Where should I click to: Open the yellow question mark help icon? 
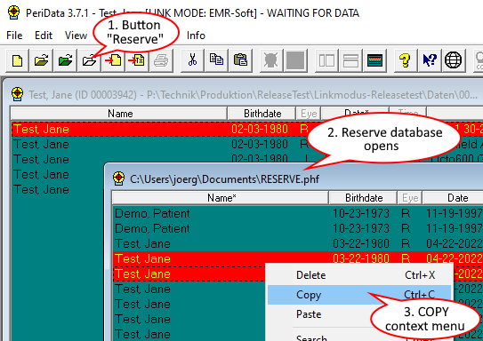[406, 60]
